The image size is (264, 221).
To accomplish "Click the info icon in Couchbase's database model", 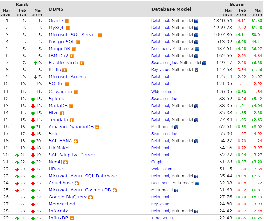I will [x=197, y=183].
